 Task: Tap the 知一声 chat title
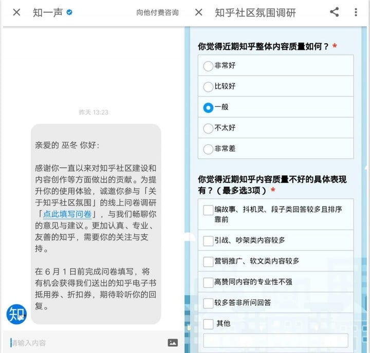click(x=48, y=12)
